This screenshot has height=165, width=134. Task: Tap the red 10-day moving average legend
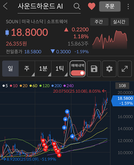(14, 86)
